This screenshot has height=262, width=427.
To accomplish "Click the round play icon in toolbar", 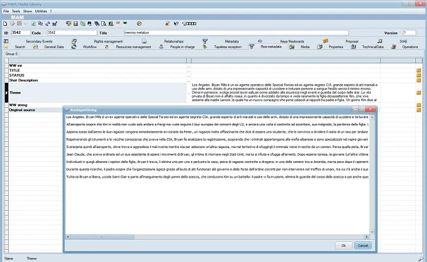I will (139, 24).
